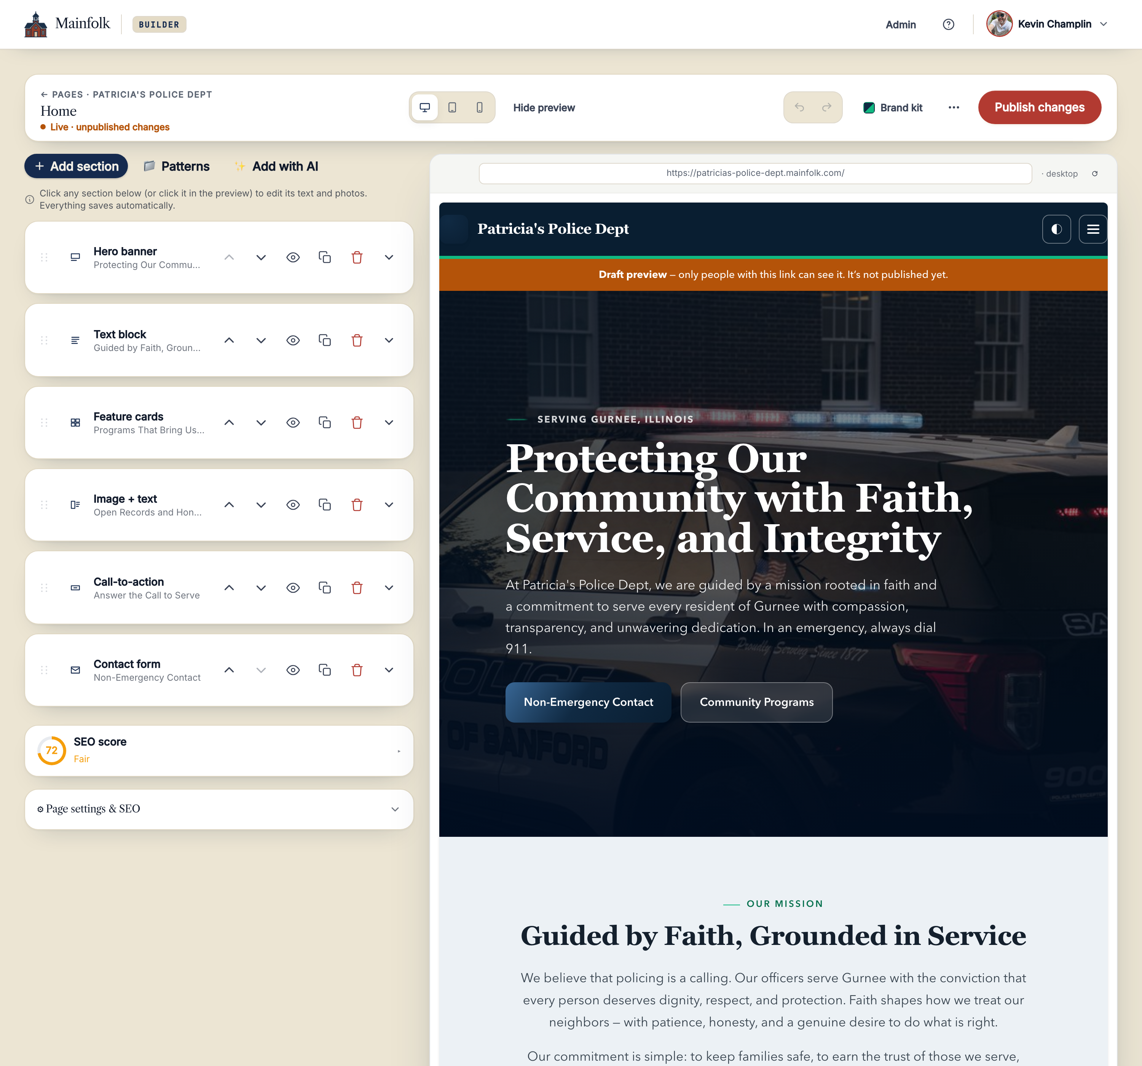The image size is (1142, 1066).
Task: Click the BUILDER badge
Action: coord(159,24)
